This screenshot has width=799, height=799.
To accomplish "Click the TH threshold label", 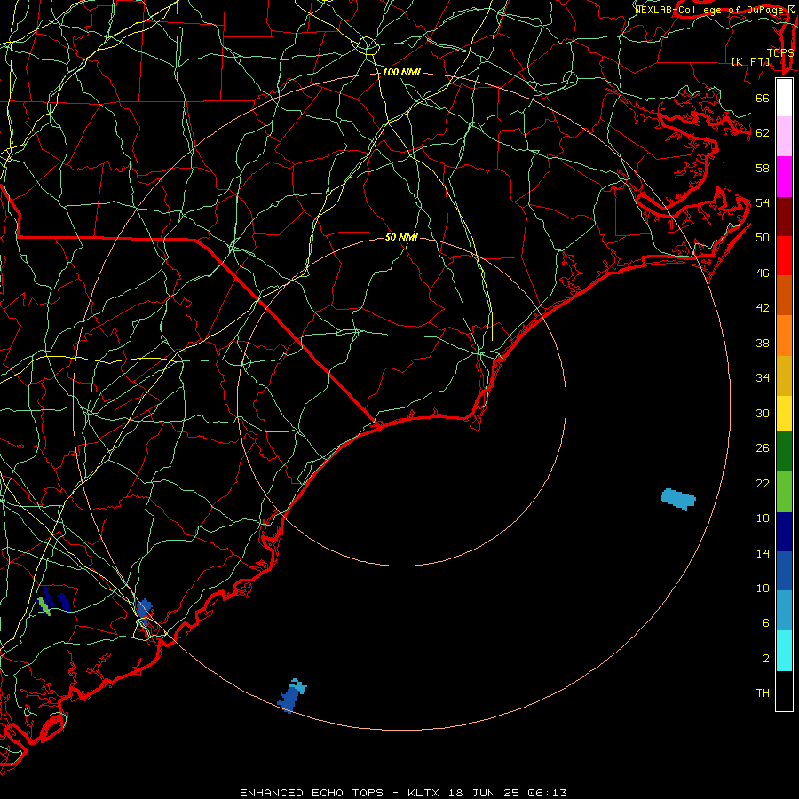I will tap(763, 693).
